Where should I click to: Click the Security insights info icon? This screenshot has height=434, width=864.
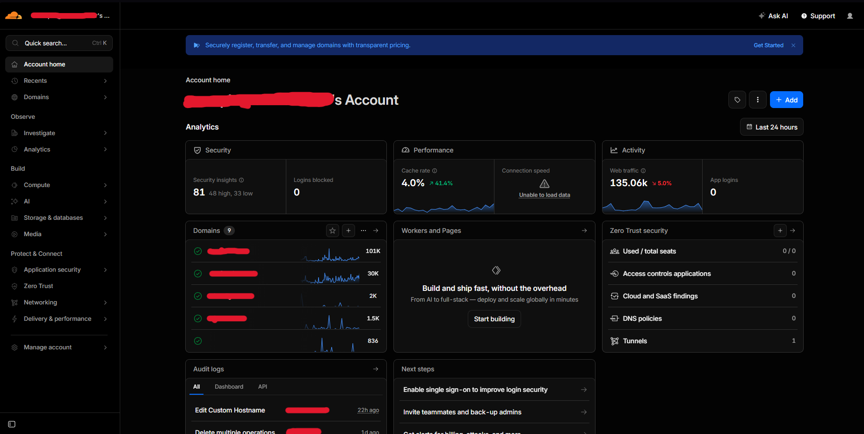pos(241,180)
